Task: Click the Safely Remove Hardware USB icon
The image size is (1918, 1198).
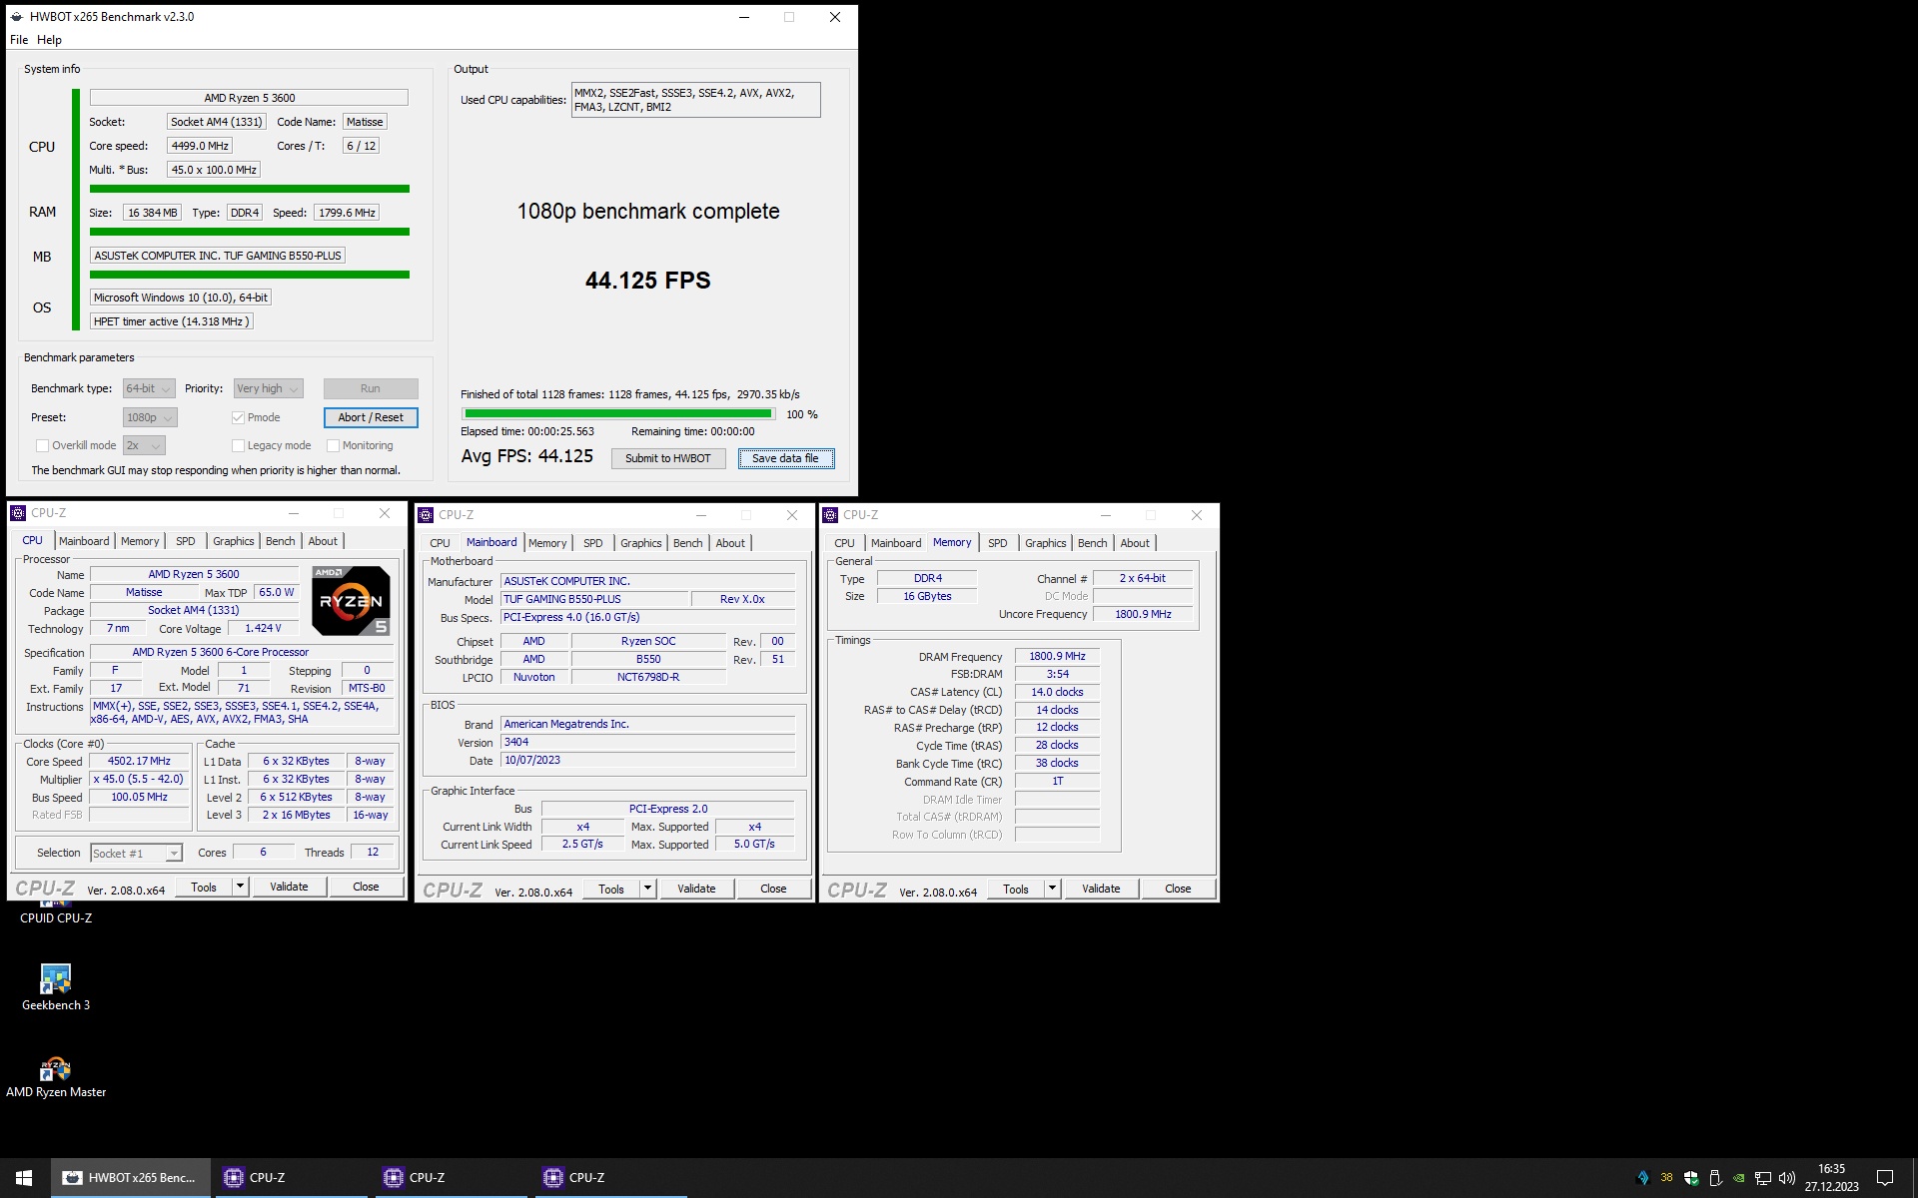Action: click(x=1715, y=1178)
